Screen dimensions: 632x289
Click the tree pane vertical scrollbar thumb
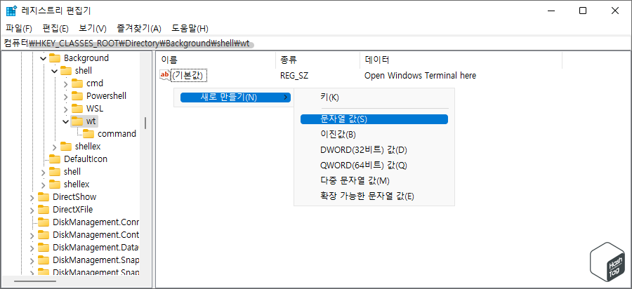[x=145, y=123]
